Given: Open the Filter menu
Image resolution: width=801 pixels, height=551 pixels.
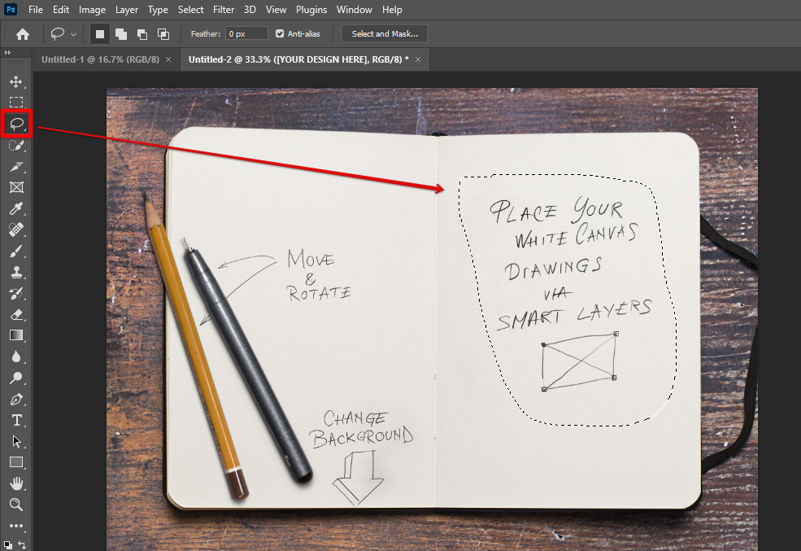Looking at the screenshot, I should click(x=225, y=10).
